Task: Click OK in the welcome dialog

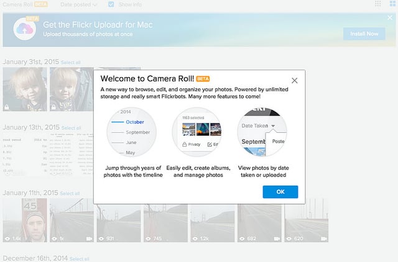Action: 280,192
